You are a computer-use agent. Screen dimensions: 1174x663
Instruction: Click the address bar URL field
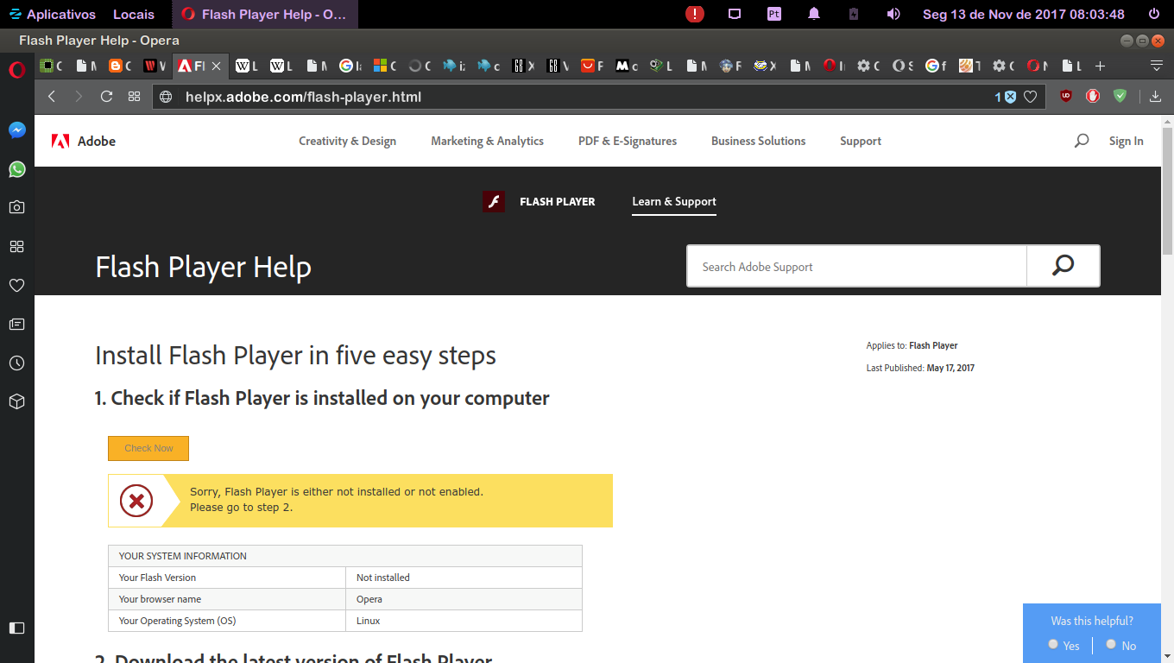point(598,97)
